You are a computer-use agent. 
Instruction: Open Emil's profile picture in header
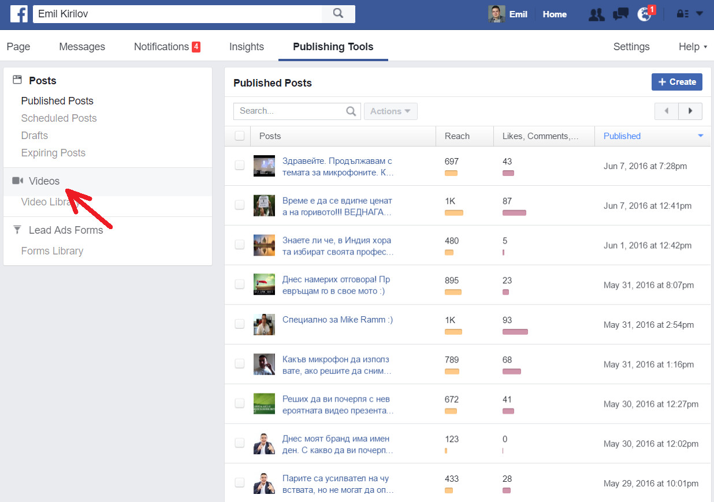pos(496,14)
